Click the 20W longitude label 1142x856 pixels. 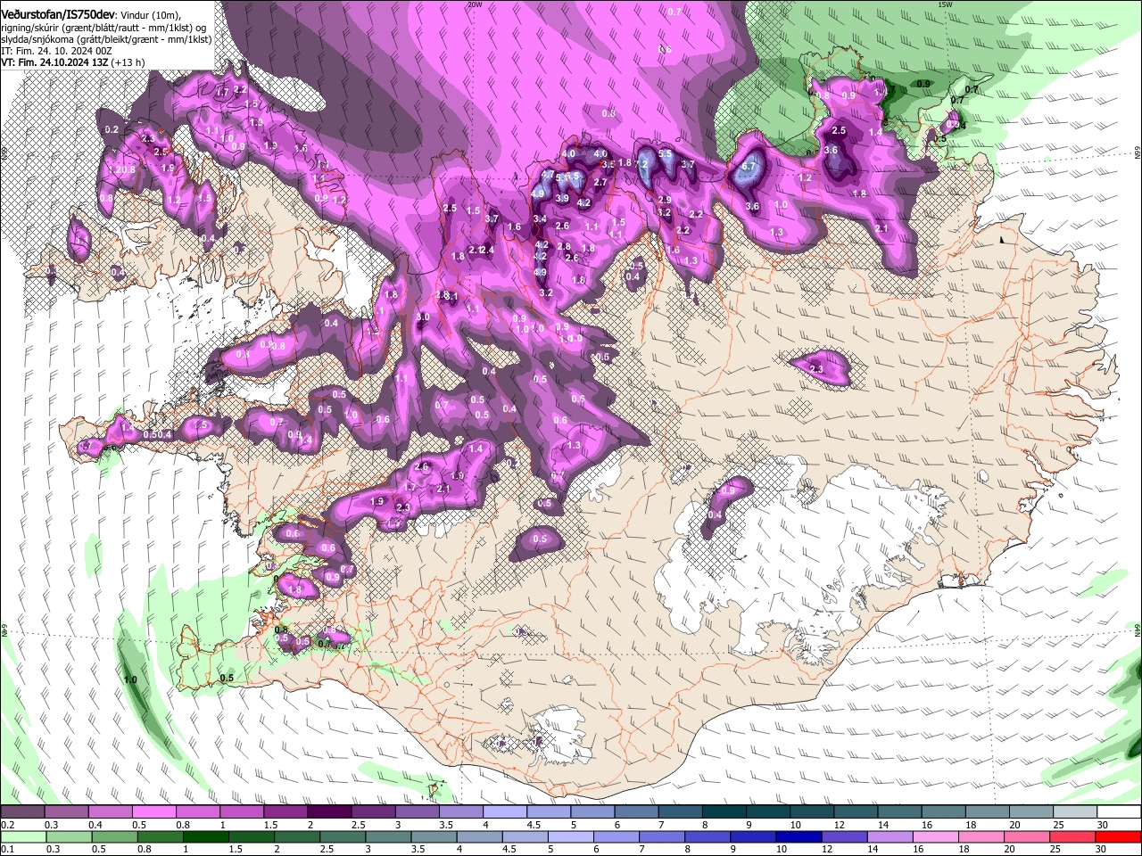[475, 4]
